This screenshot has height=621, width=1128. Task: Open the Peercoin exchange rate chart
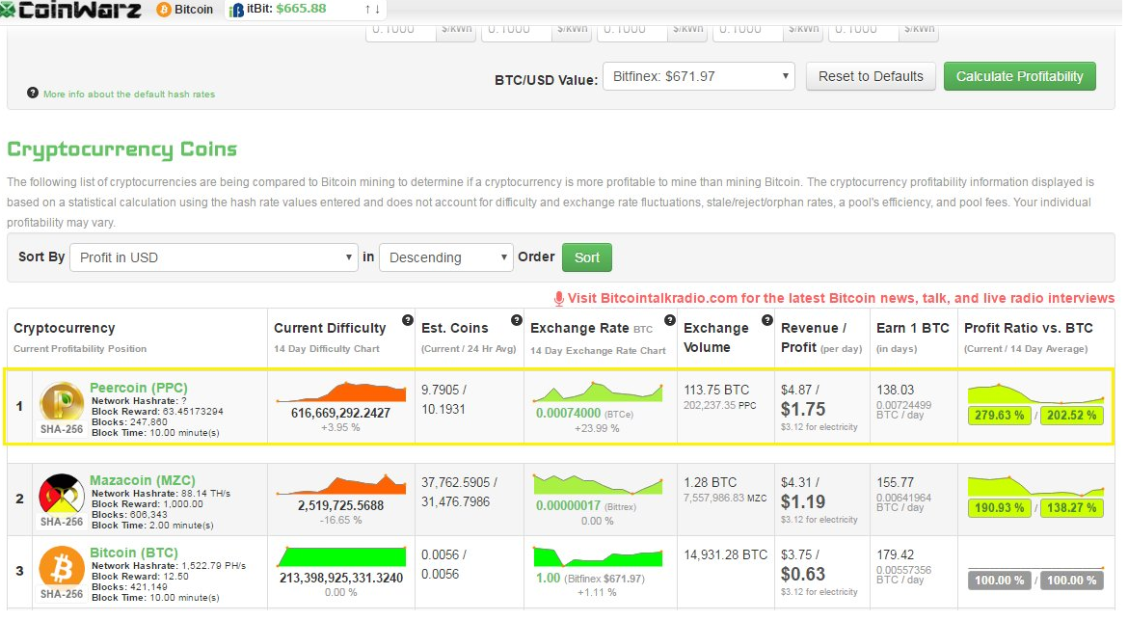click(598, 391)
